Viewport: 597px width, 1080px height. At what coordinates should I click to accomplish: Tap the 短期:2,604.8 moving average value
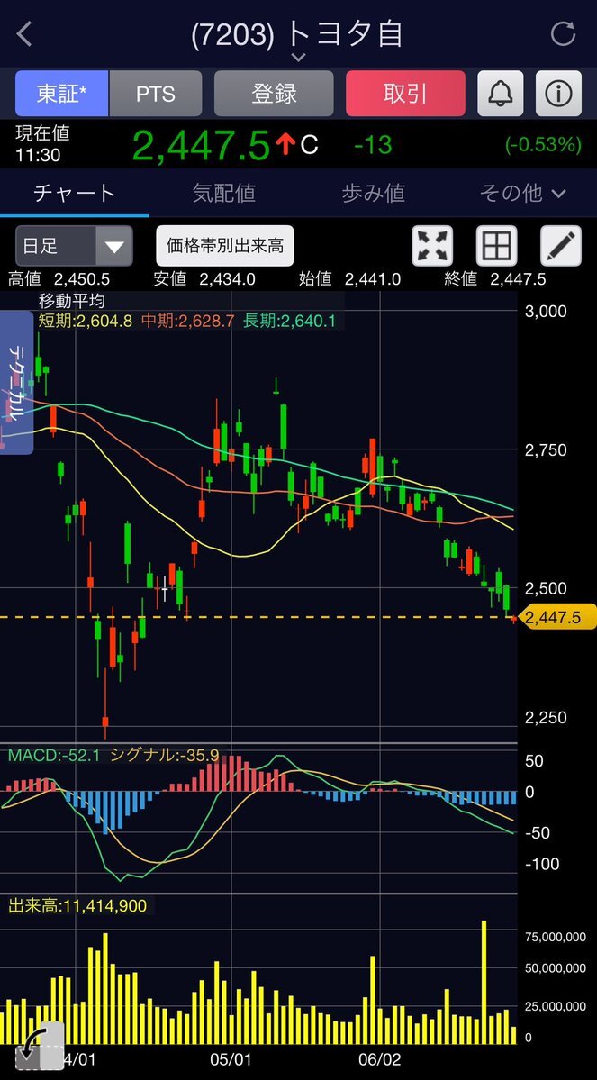click(86, 321)
